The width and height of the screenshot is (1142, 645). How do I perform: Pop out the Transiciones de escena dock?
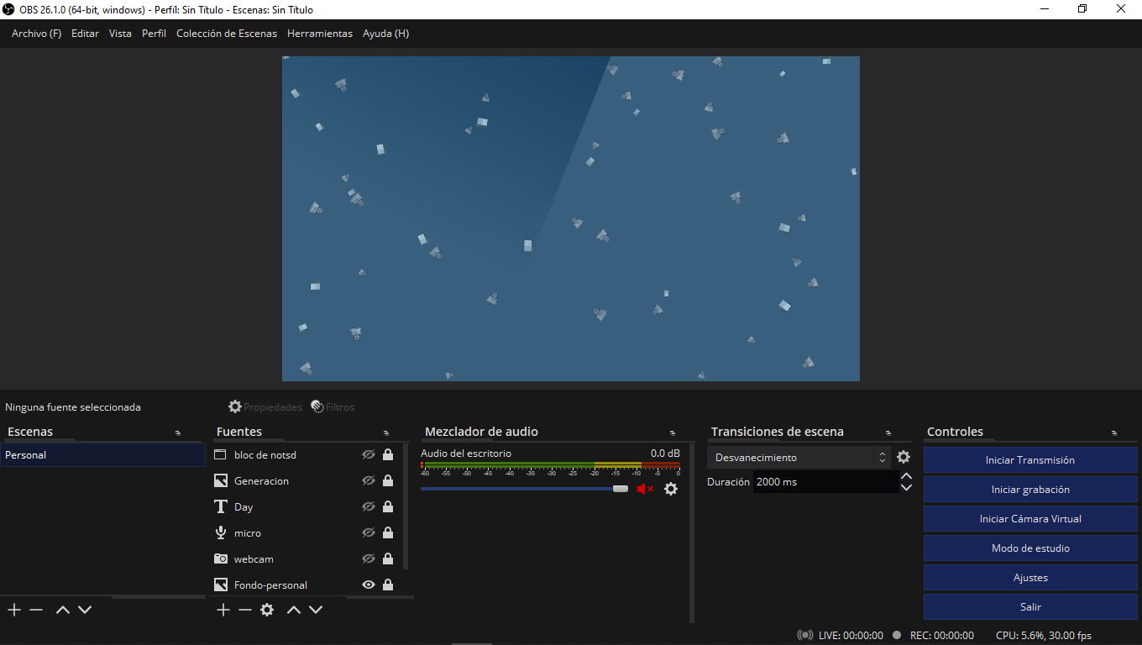[888, 433]
